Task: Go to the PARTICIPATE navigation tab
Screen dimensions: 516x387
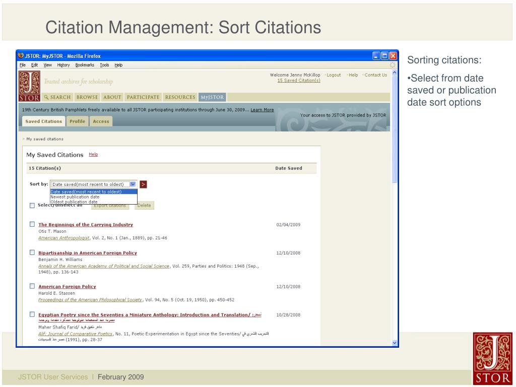Action: pyautogui.click(x=143, y=97)
